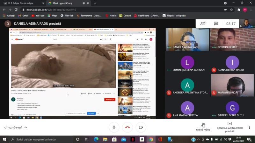Open the Windows Start menu

click(x=4, y=139)
